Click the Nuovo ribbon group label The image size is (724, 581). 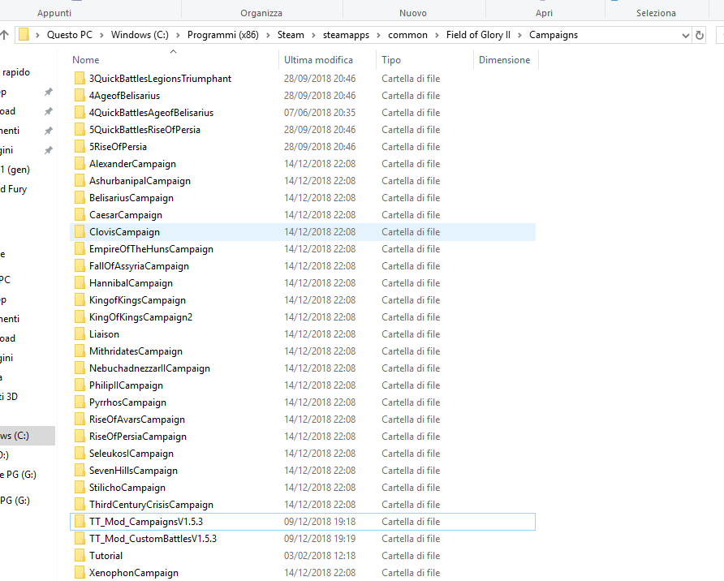point(413,13)
